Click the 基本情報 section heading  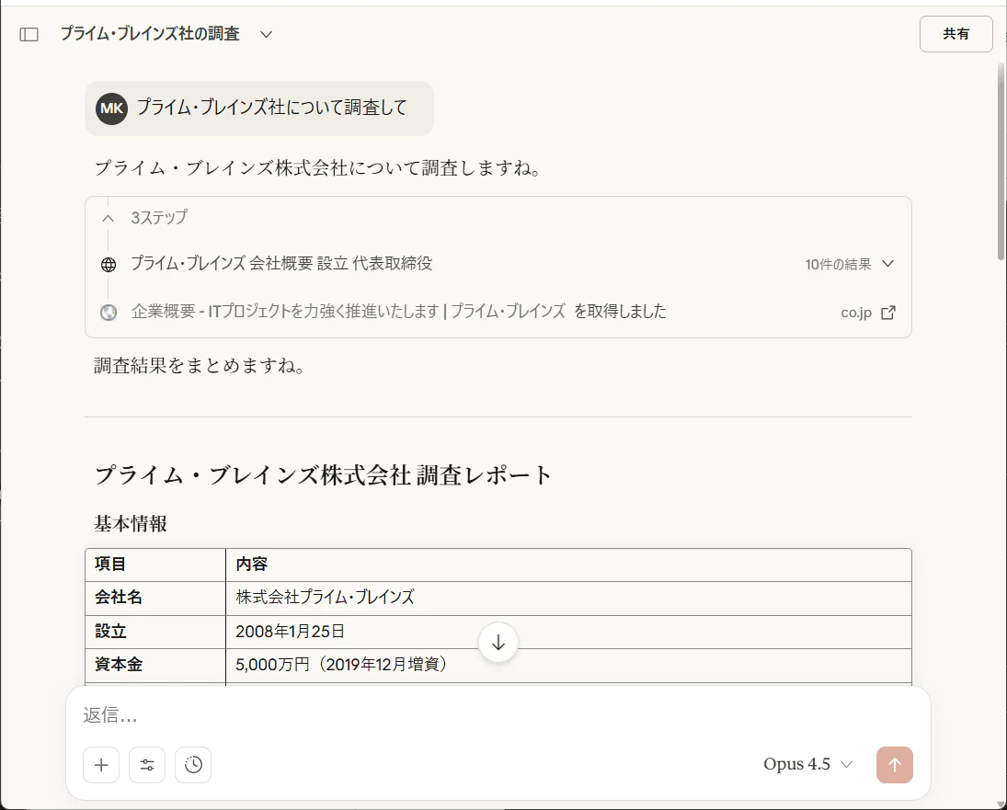[131, 523]
